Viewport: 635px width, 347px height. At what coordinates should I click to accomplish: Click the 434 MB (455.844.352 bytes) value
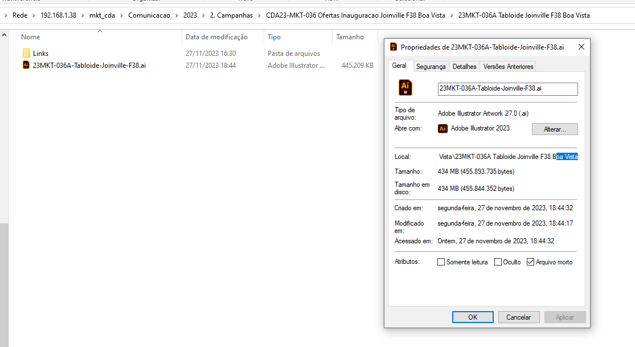[x=476, y=189]
